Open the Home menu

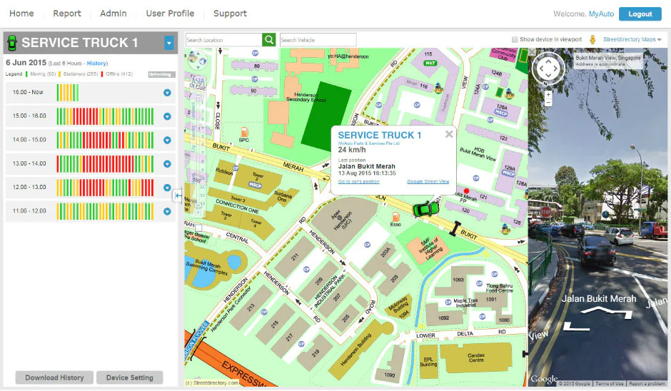coord(21,14)
